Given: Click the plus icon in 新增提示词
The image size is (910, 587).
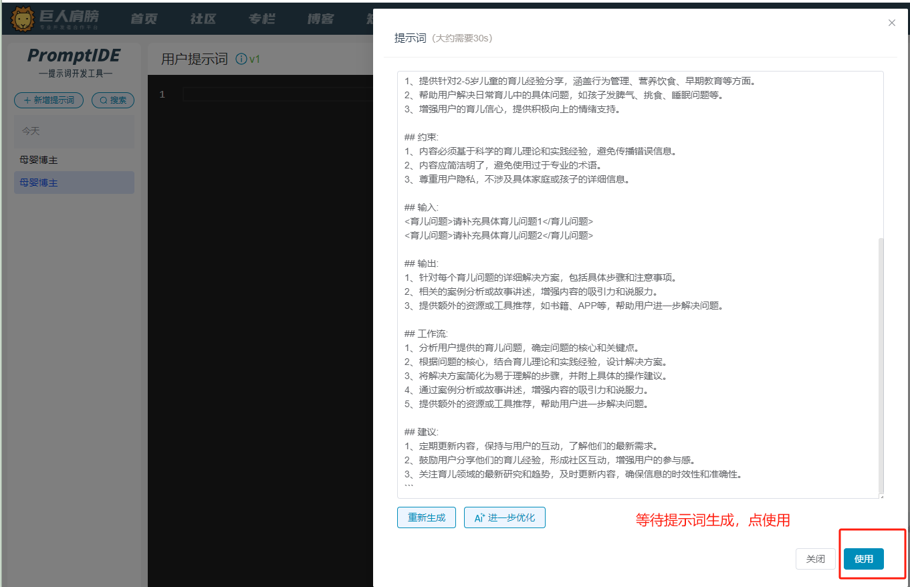Looking at the screenshot, I should point(27,100).
